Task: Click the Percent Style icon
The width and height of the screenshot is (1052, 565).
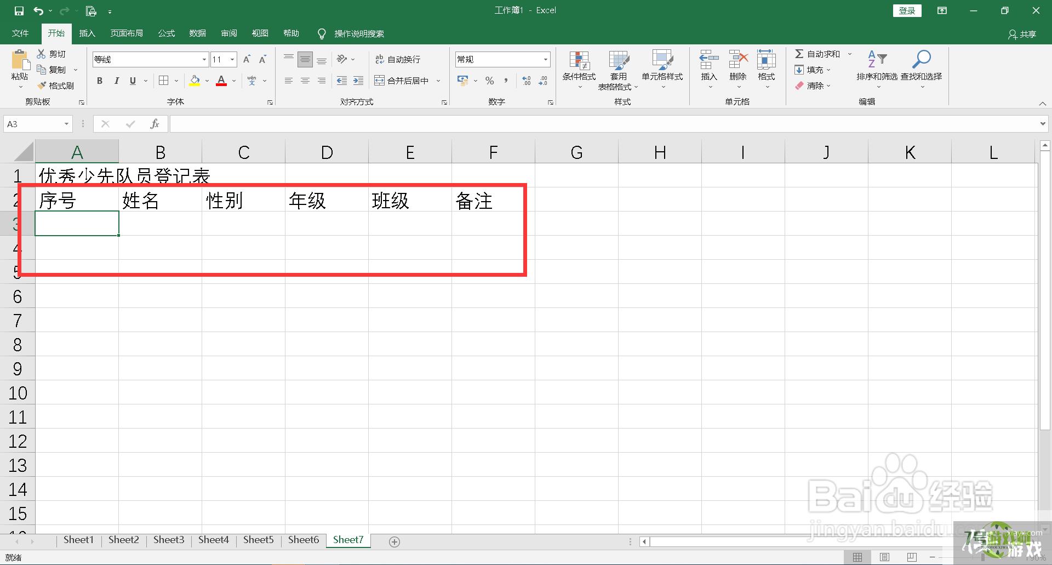Action: point(489,81)
